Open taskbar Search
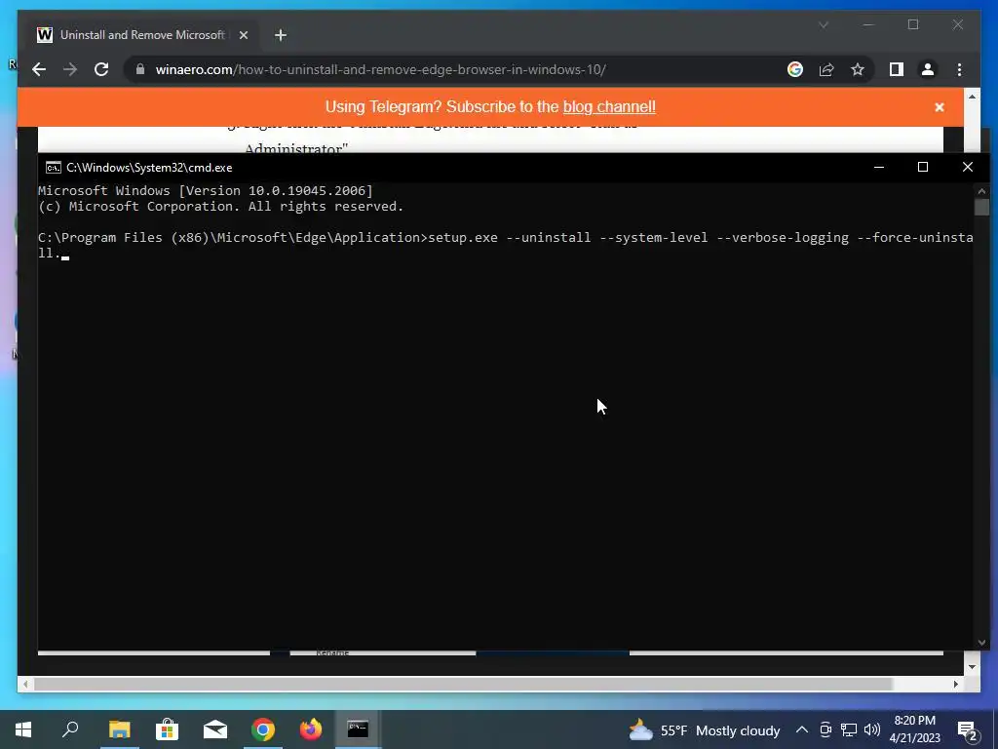The width and height of the screenshot is (998, 749). tap(70, 729)
